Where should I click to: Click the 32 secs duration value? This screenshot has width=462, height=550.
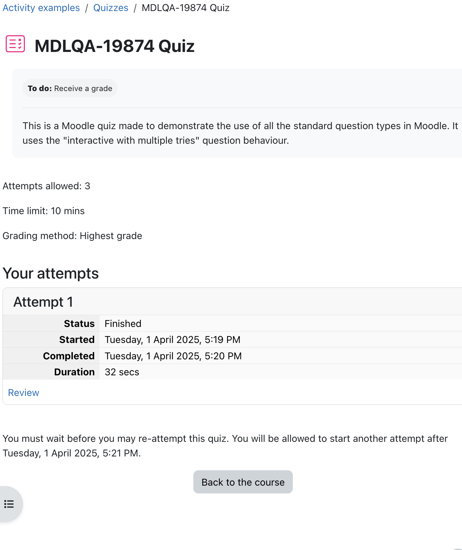(122, 372)
